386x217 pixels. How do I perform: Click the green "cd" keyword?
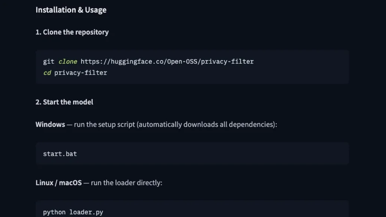click(x=47, y=73)
